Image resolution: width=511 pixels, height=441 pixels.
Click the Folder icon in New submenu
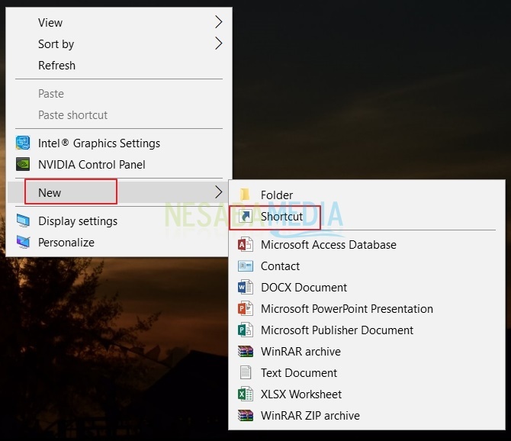click(x=246, y=195)
